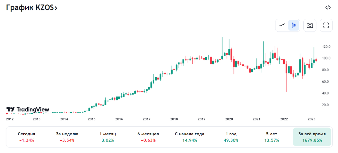
Task: Select the С начала года range
Action: [x=189, y=137]
